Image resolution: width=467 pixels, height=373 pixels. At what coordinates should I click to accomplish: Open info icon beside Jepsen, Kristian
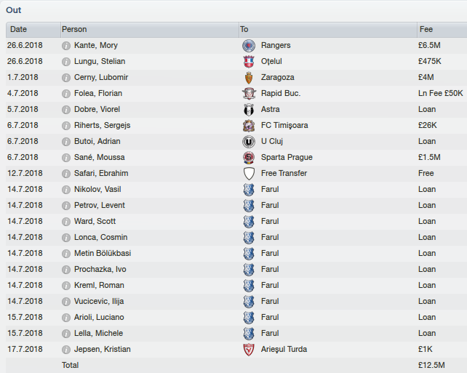65,350
